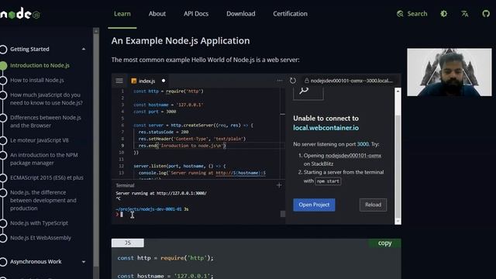Click the terminal scrollbar thumb
496x279 pixels.
tap(283, 214)
